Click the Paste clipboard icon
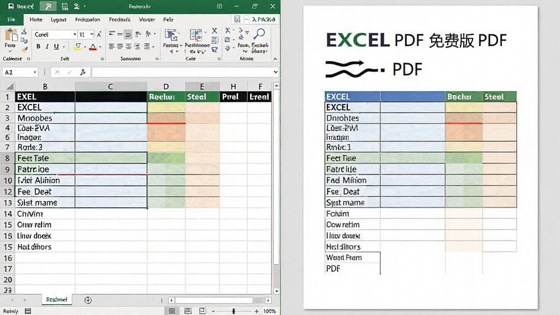This screenshot has height=315, width=560. (x=11, y=36)
